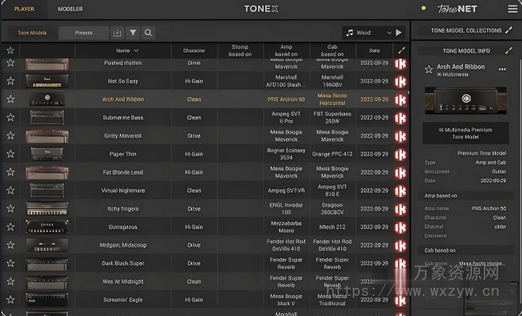This screenshot has width=522, height=316.
Task: Edit Tone Model Collections pencil icon
Action: 509,30
